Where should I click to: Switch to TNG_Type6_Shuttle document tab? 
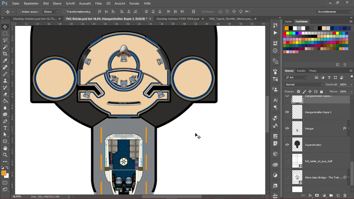231,19
